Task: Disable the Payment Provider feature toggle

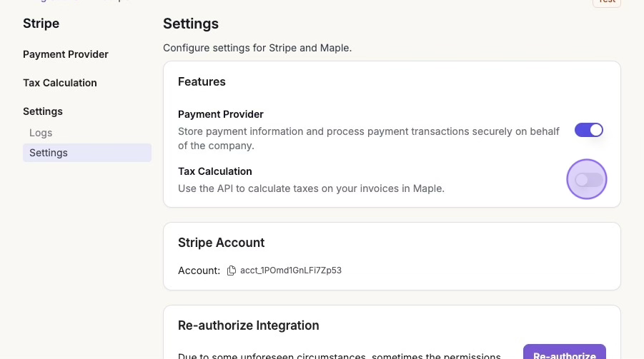Action: click(589, 130)
